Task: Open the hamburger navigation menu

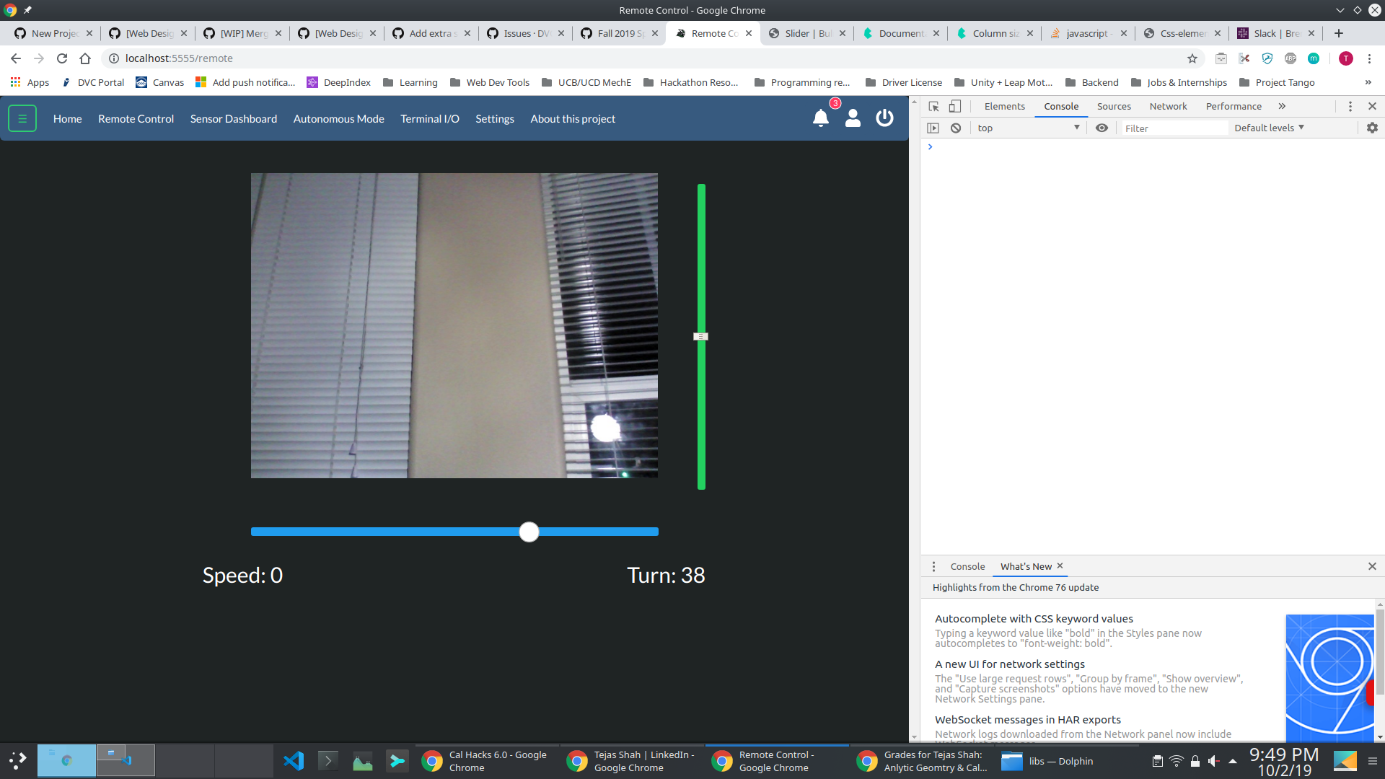Action: 22,118
